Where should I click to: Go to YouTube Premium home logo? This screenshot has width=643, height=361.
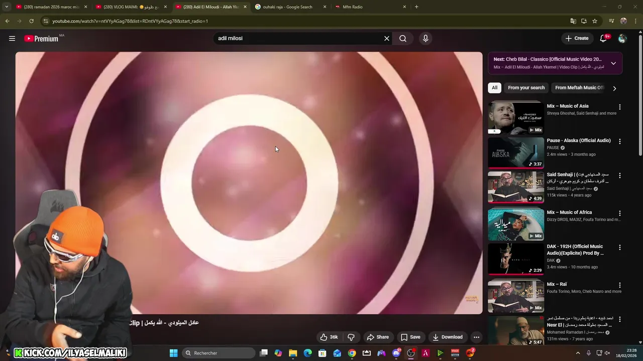41,39
